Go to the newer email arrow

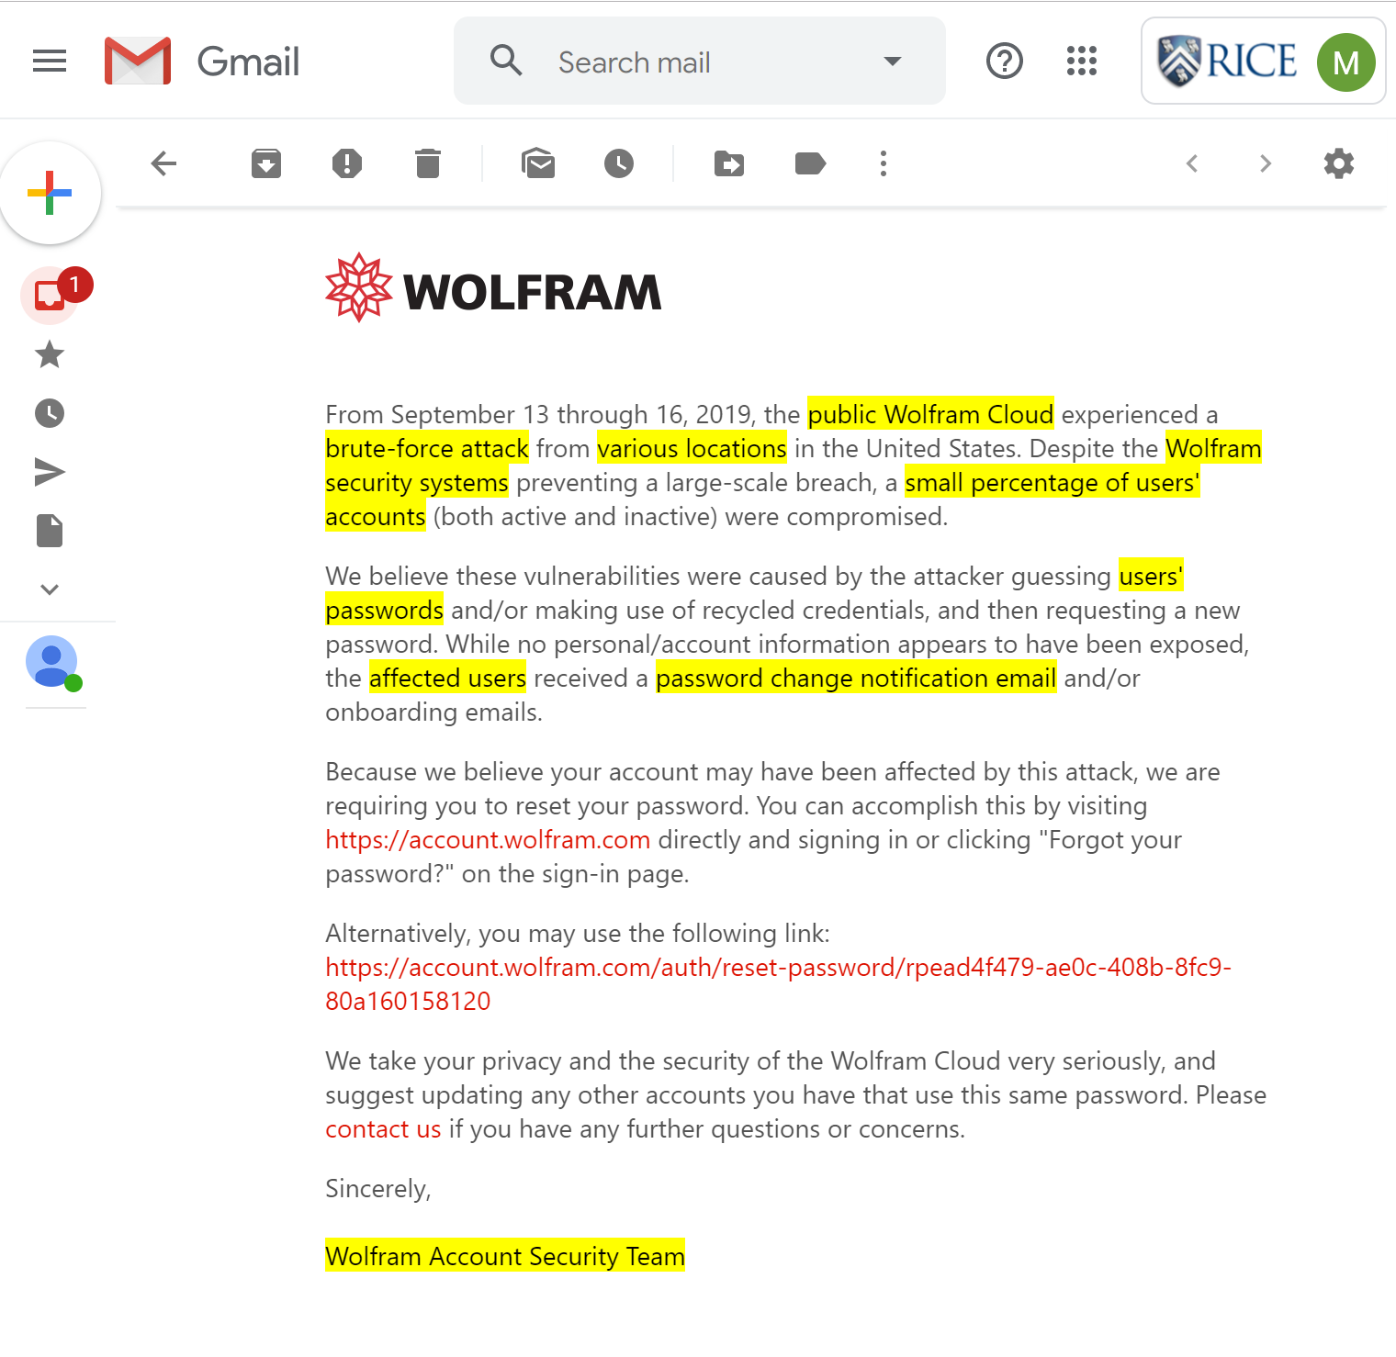tap(1192, 163)
